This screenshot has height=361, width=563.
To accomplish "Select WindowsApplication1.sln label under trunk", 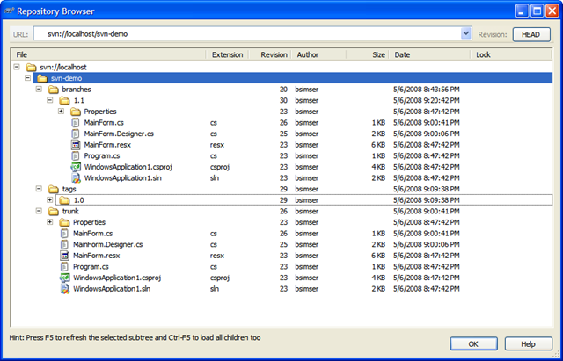I will 112,289.
